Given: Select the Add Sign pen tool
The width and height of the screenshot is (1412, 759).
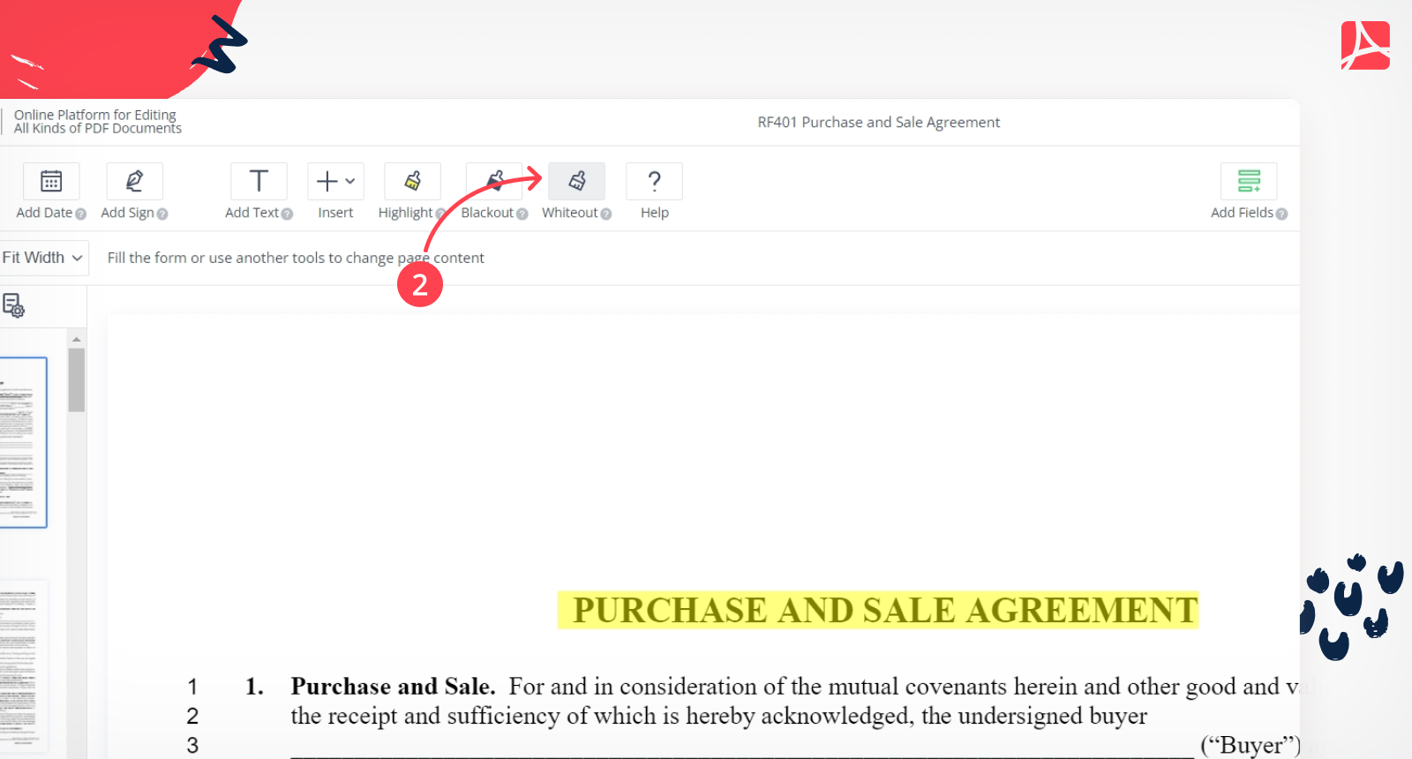Looking at the screenshot, I should coord(134,181).
